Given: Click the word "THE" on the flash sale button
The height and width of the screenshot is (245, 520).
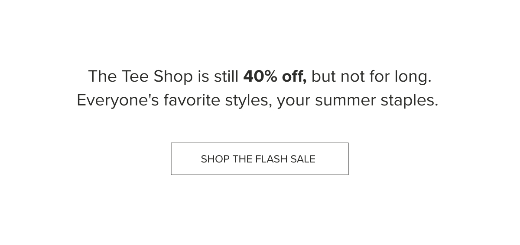Looking at the screenshot, I should pos(242,159).
